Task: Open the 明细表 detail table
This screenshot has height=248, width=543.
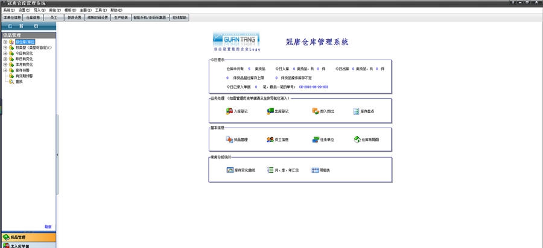Action: tap(321, 170)
